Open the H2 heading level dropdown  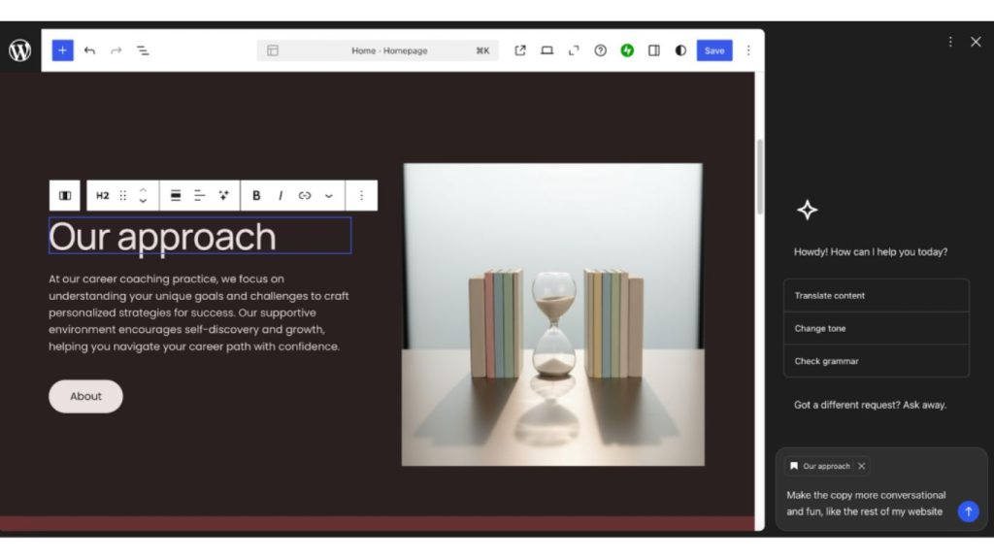[102, 195]
